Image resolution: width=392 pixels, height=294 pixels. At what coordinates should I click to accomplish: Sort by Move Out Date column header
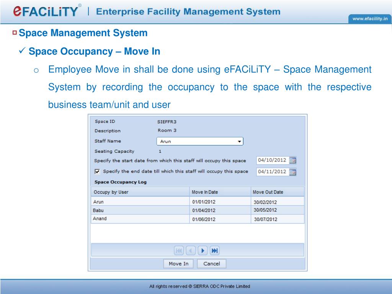(278, 192)
